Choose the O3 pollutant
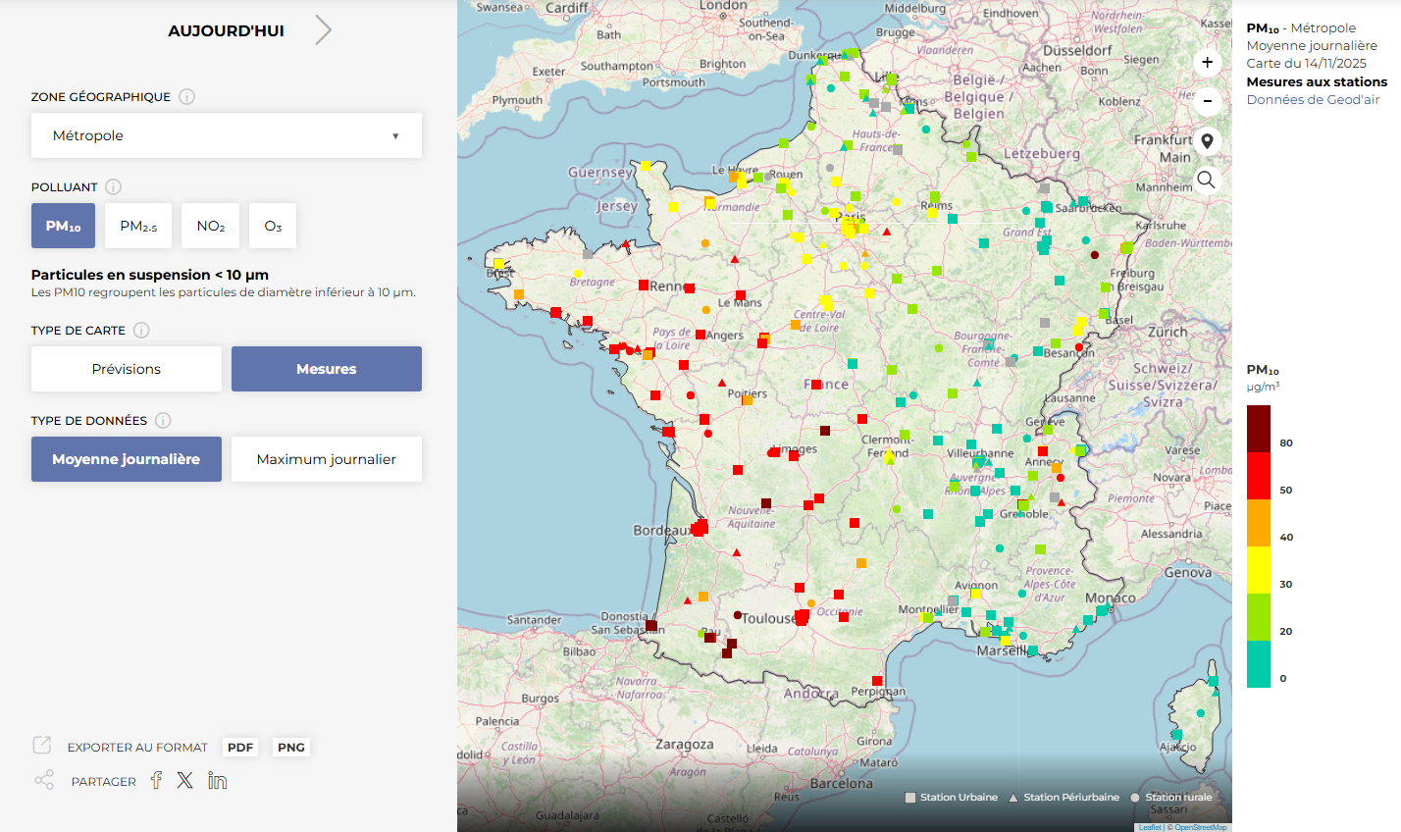Screen dimensions: 1401x832 coord(273,227)
